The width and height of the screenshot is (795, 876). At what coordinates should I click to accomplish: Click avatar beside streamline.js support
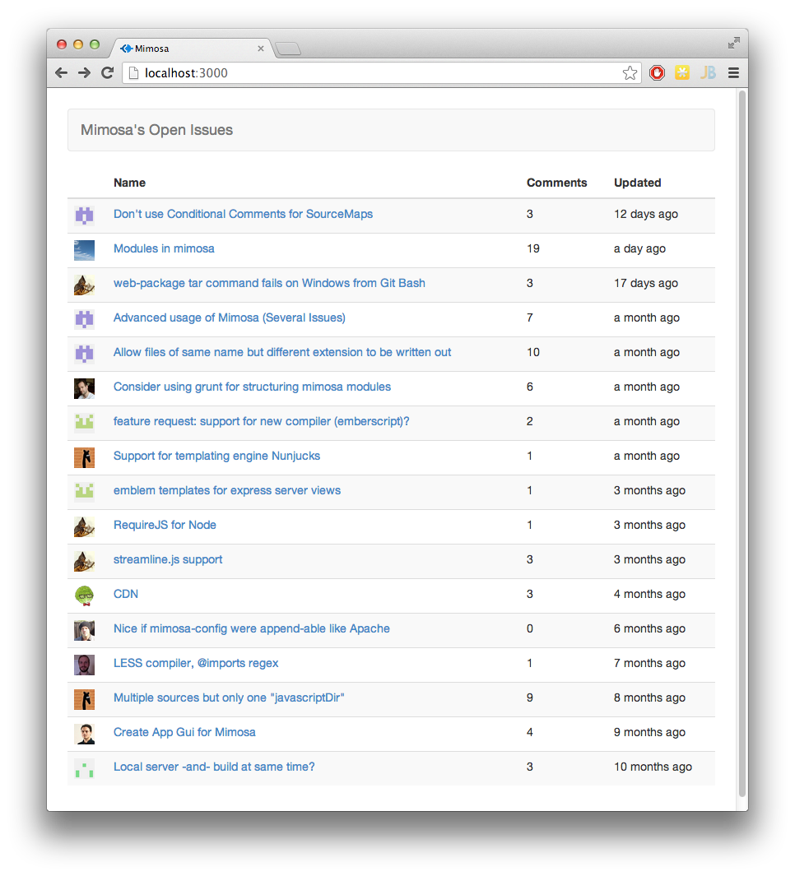tap(85, 561)
